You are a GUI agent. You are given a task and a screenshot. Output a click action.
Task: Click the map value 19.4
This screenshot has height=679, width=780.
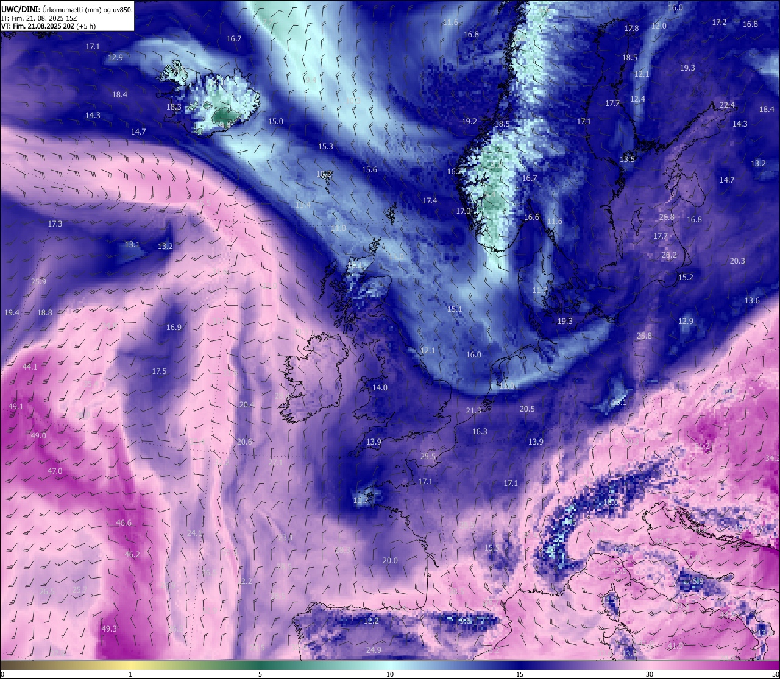[12, 312]
